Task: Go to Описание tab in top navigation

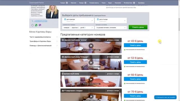Action: click(73, 3)
